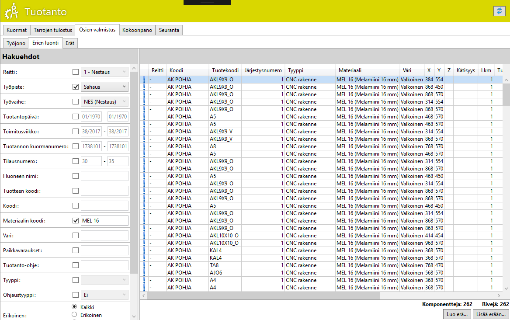The width and height of the screenshot is (510, 320).
Task: Enable the Väri filter checkbox
Action: click(x=76, y=236)
